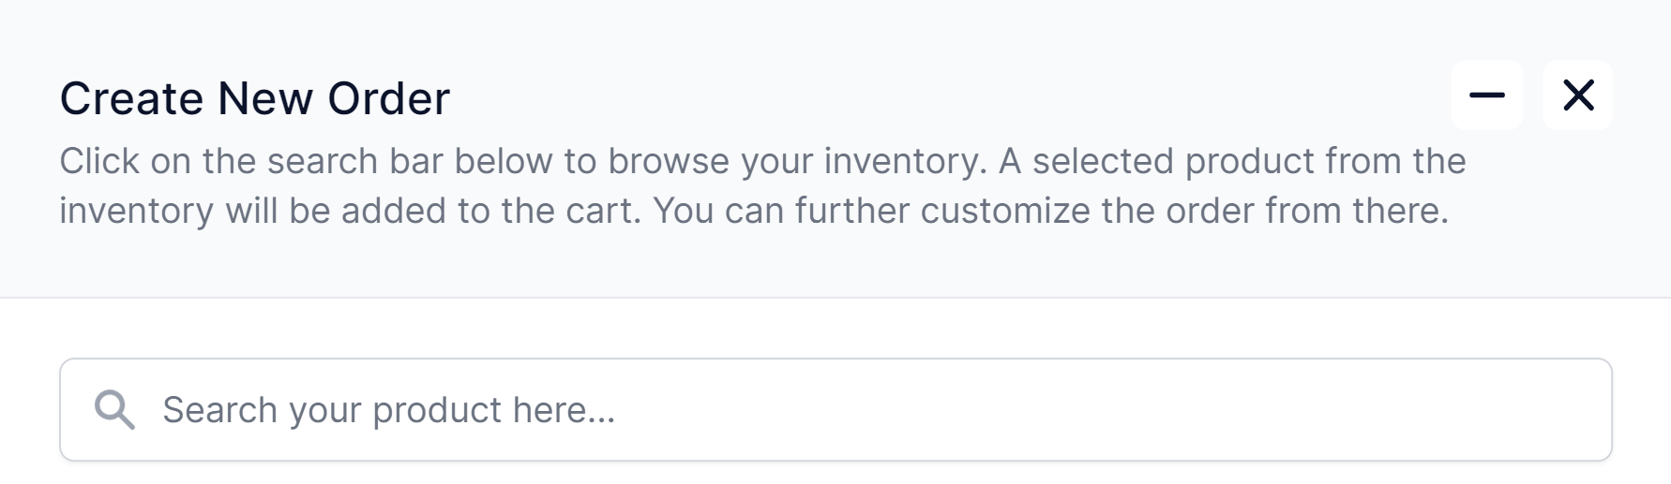Dismiss the new order panel
This screenshot has height=484, width=1671.
(1578, 95)
